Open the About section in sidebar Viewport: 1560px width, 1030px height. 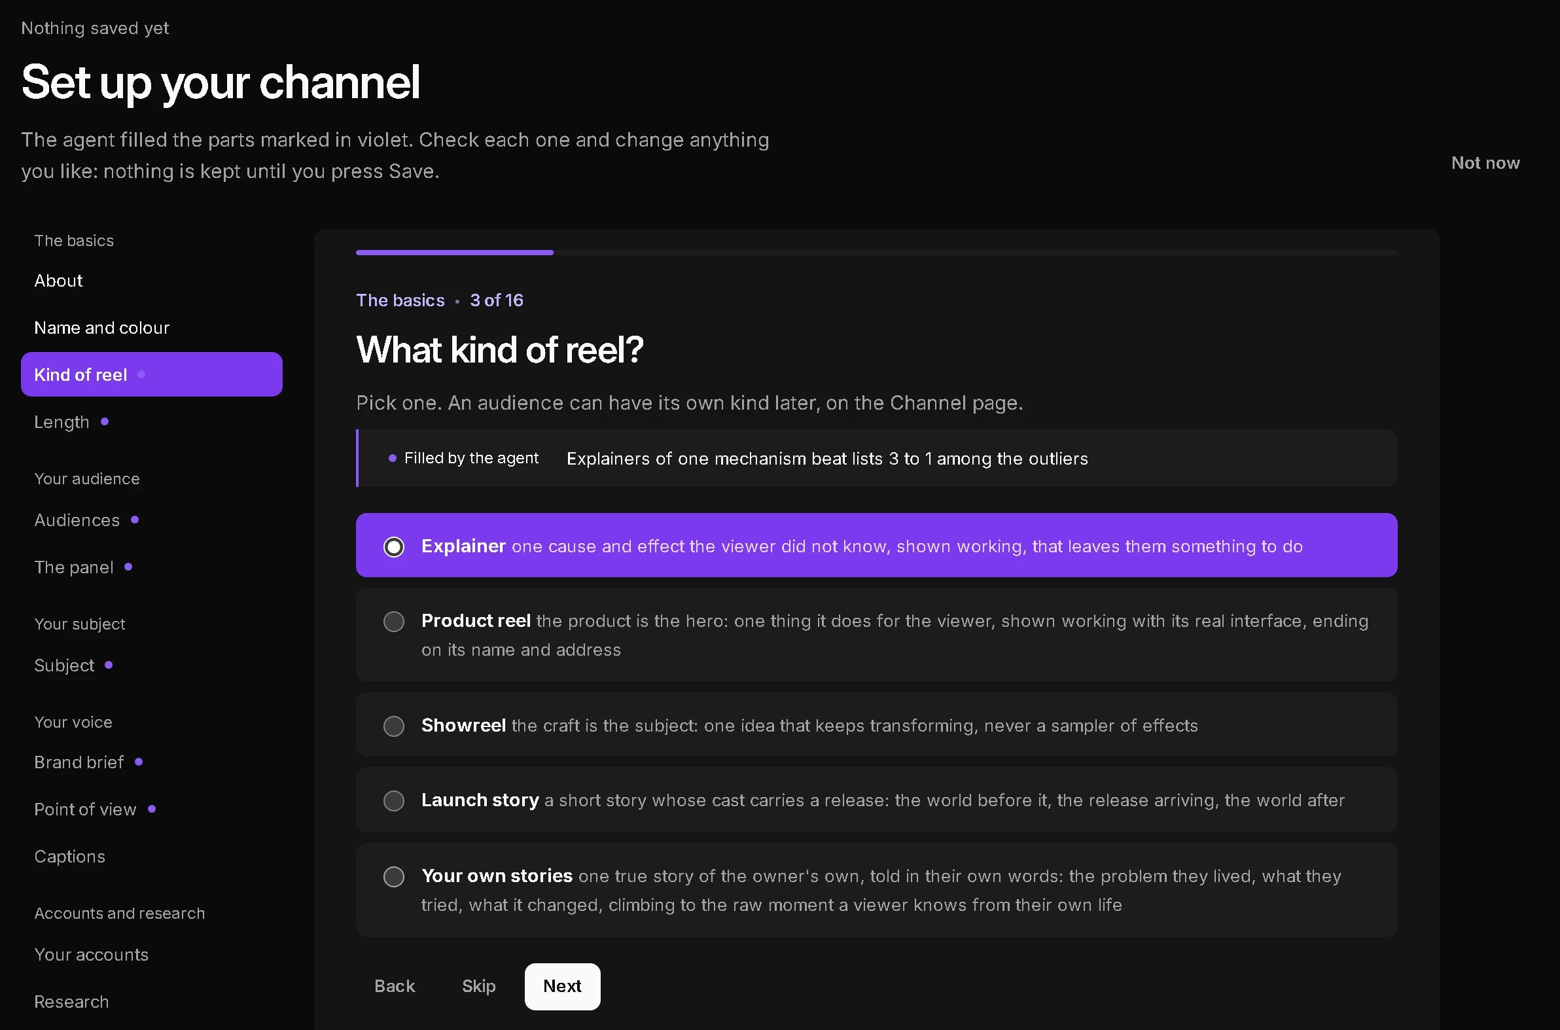pyautogui.click(x=152, y=281)
